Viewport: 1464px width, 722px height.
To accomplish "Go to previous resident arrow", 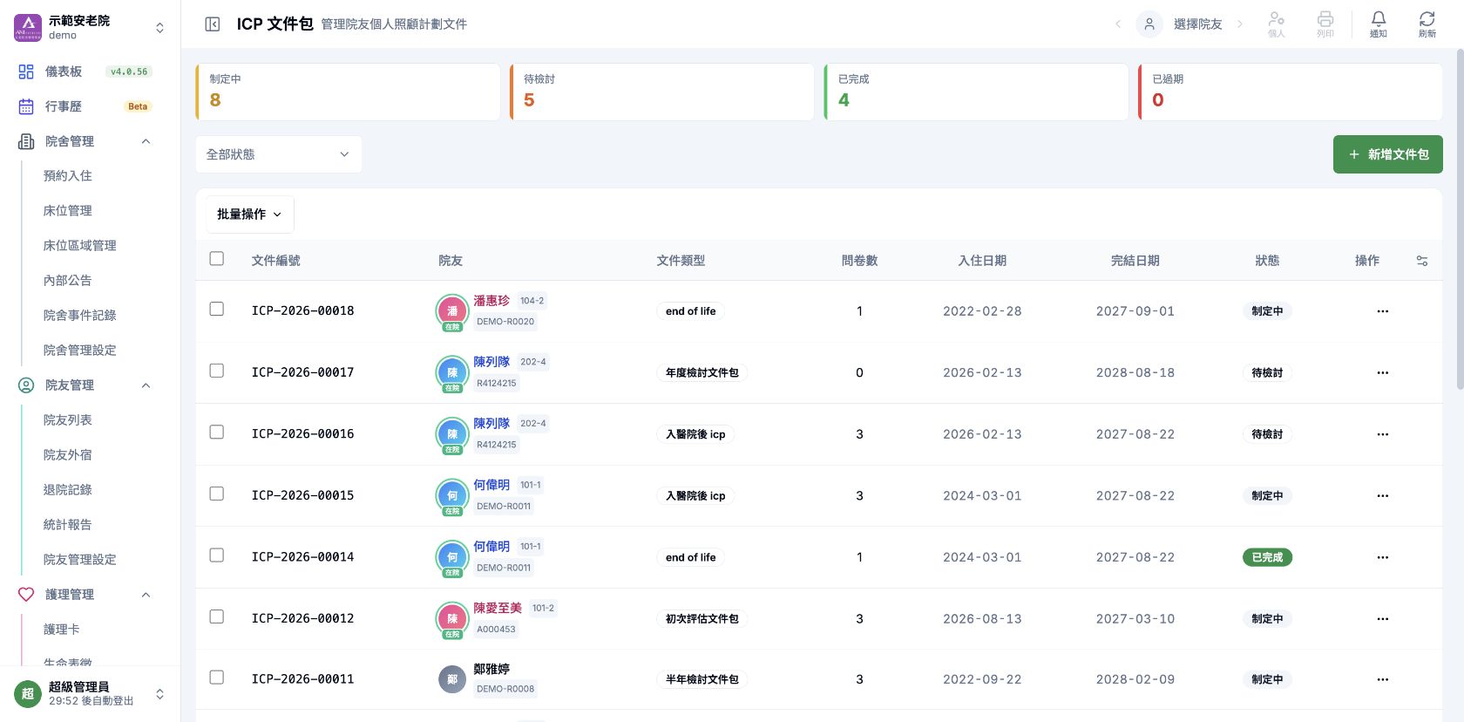I will pyautogui.click(x=1118, y=24).
